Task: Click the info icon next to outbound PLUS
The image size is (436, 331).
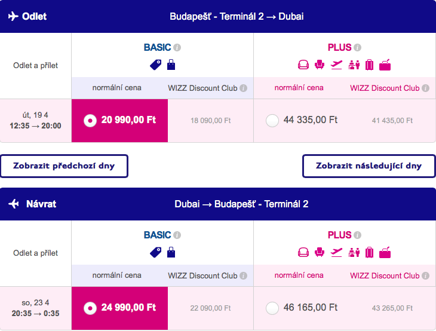Action: (x=358, y=48)
